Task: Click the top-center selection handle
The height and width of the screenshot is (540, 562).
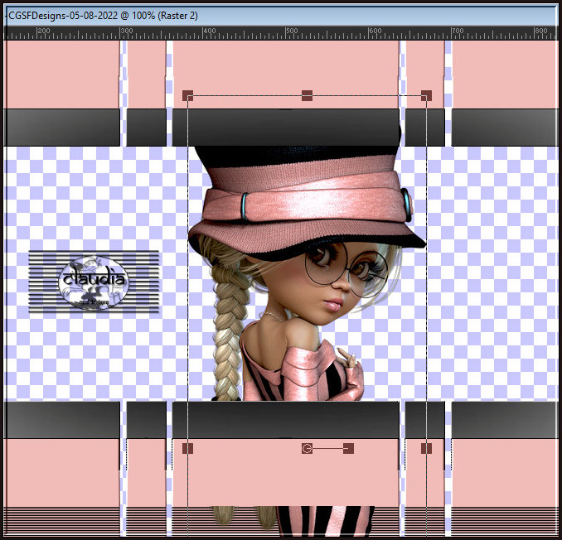Action: 307,95
